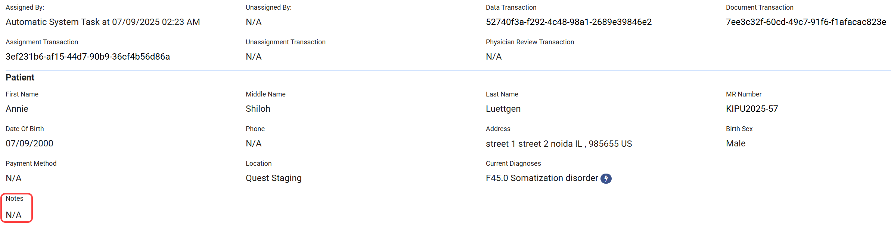Viewport: 891px width, 225px height.
Task: Click the MR Number KIPU2025-57
Action: pyautogui.click(x=752, y=109)
